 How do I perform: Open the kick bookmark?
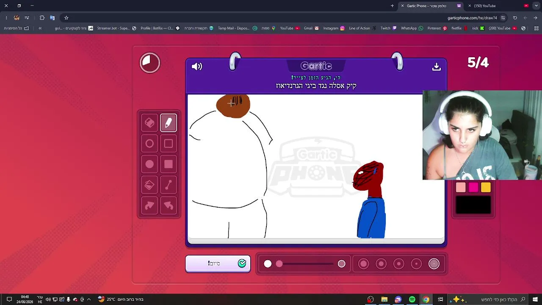pos(478,28)
